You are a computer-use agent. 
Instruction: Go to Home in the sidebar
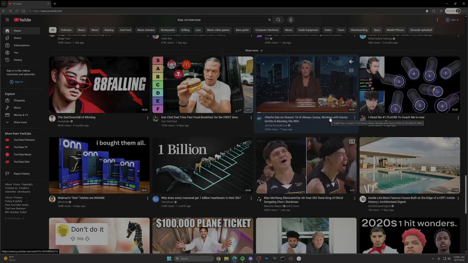tap(22, 31)
